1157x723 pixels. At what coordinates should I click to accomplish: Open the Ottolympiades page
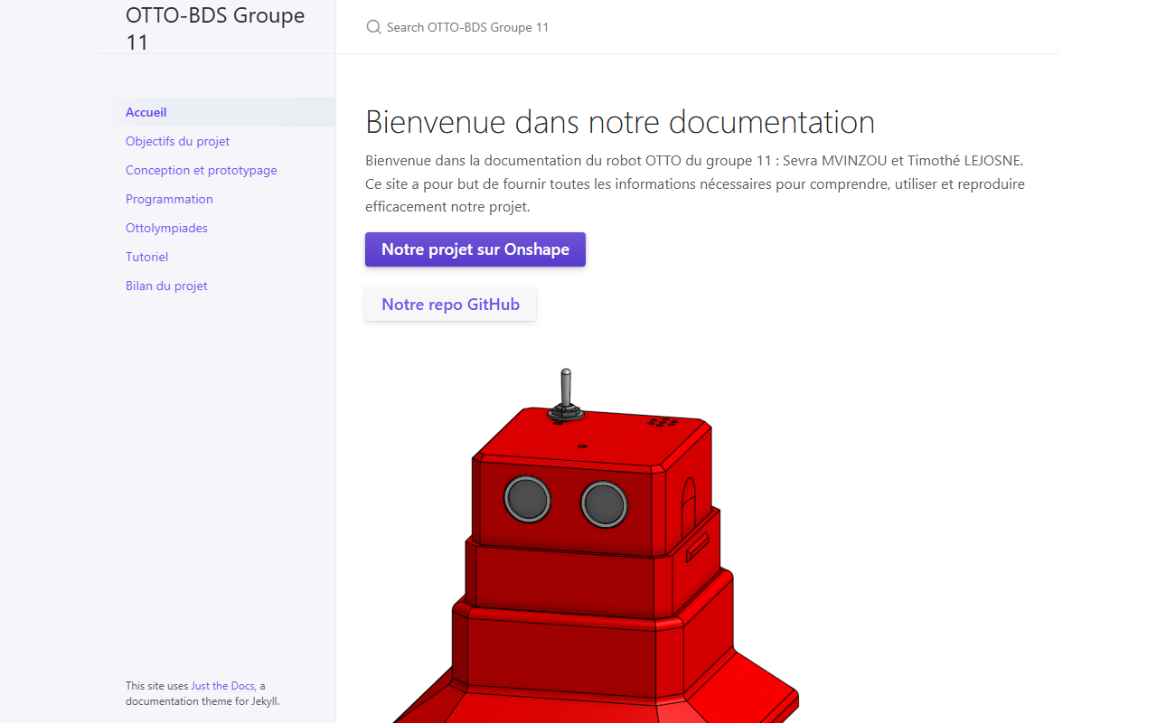point(166,228)
